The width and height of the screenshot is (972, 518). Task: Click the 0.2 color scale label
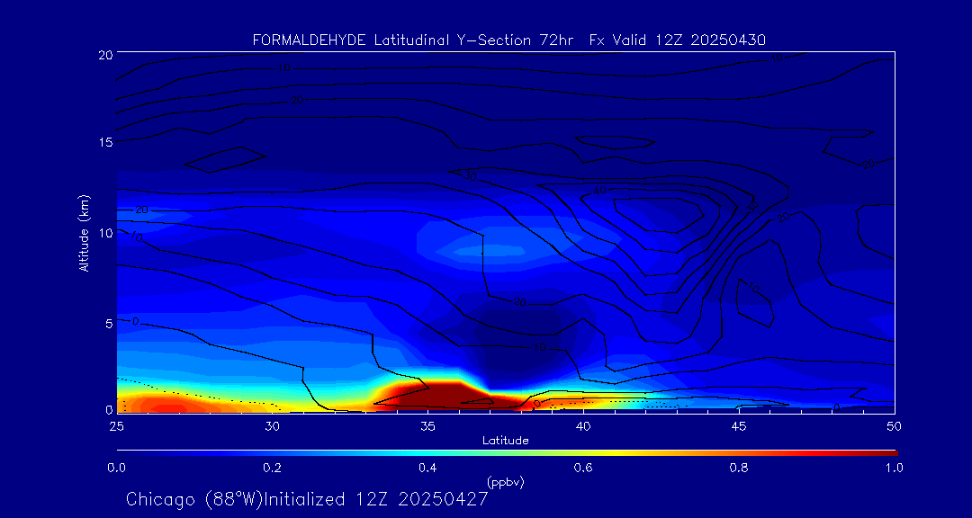[x=272, y=468]
